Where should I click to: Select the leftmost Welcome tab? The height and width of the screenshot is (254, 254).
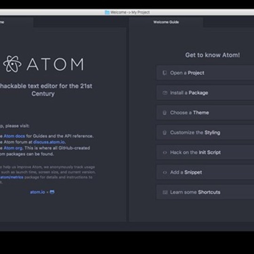pos(16,22)
